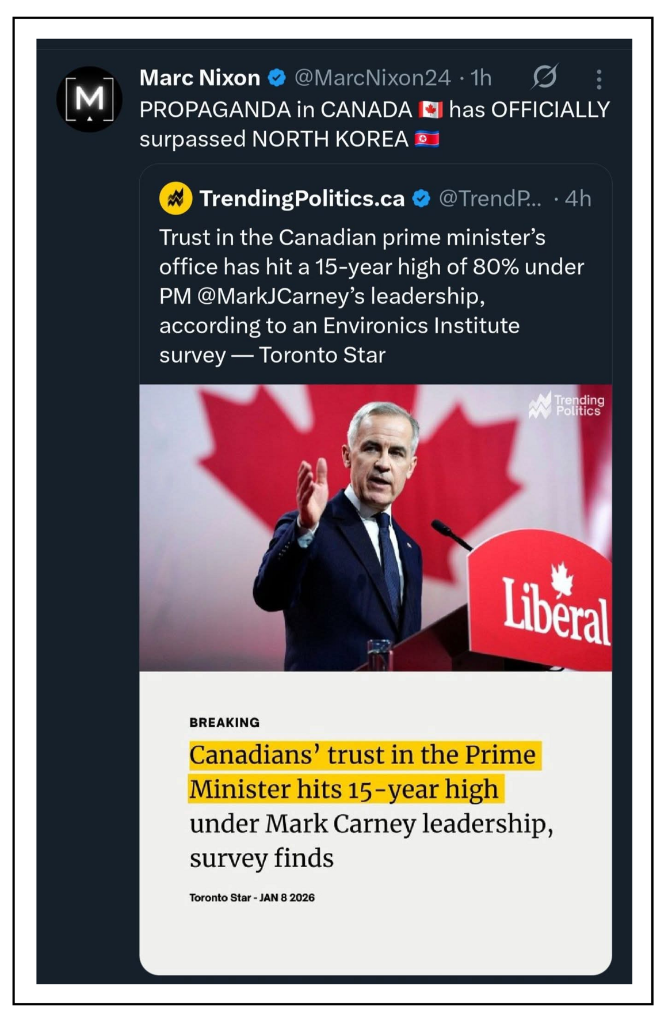The width and height of the screenshot is (672, 1022).
Task: Click the 4h quoted post timestamp
Action: tap(578, 199)
